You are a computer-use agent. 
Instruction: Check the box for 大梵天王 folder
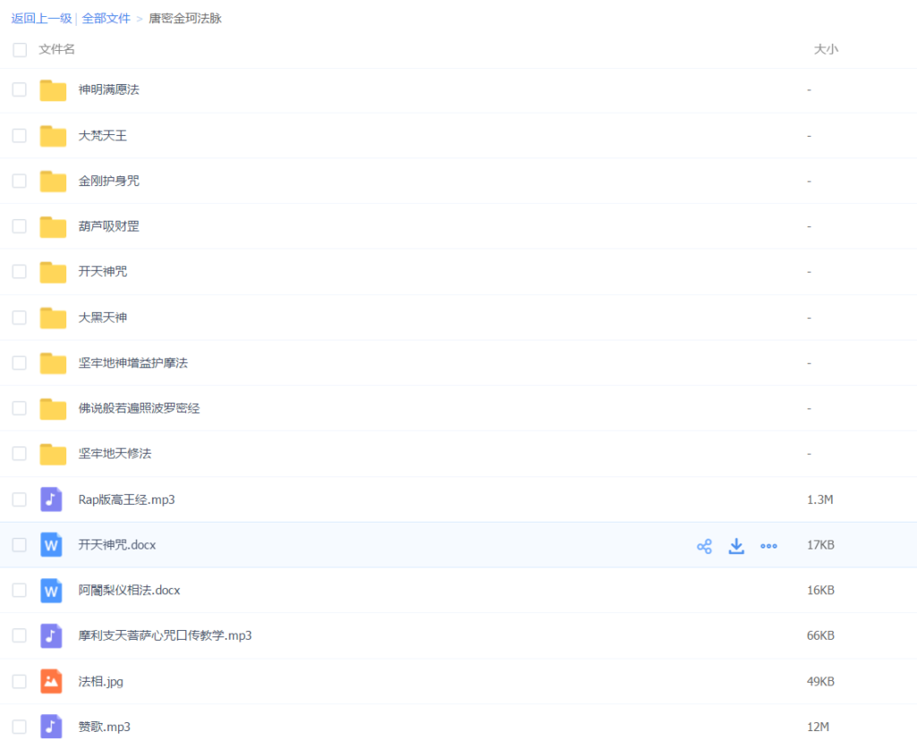click(20, 136)
